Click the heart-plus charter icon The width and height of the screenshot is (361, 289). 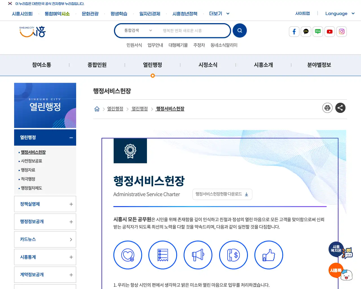[x=128, y=255]
